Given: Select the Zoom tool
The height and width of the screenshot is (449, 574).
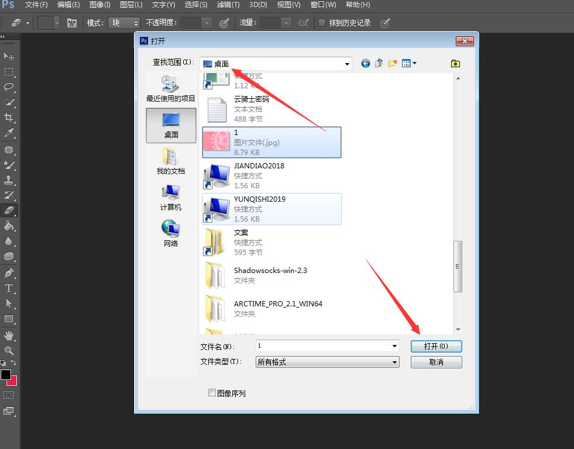Looking at the screenshot, I should click(x=8, y=351).
